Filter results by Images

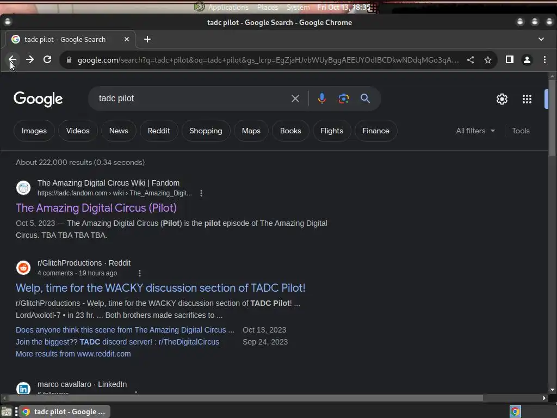(x=34, y=131)
